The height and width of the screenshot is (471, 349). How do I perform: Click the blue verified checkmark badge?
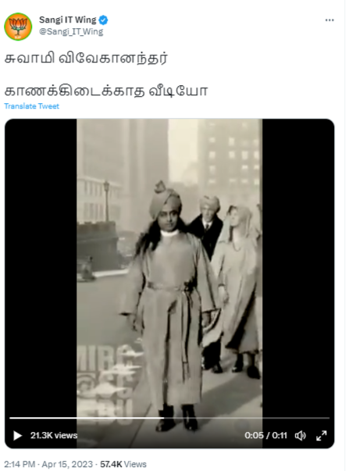coord(104,20)
